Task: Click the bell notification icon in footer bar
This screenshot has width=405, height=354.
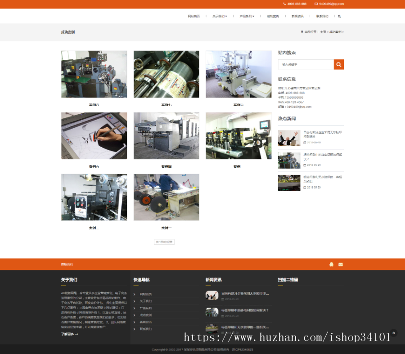Action: tap(332, 264)
